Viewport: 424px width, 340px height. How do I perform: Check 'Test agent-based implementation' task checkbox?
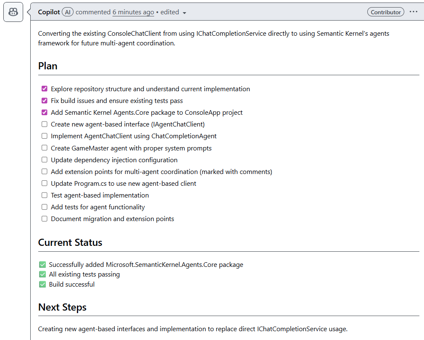pos(45,195)
